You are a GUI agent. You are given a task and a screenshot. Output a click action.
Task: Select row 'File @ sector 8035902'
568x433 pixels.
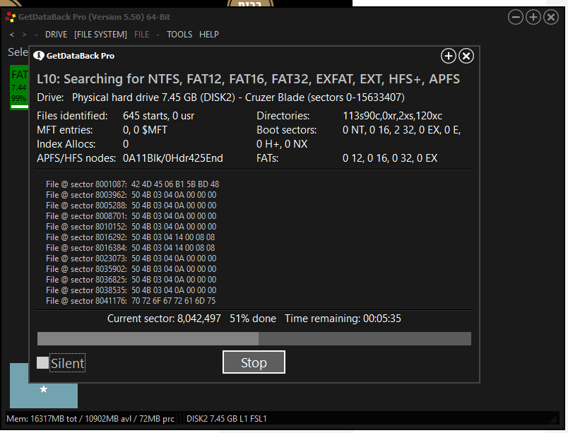[x=131, y=269]
